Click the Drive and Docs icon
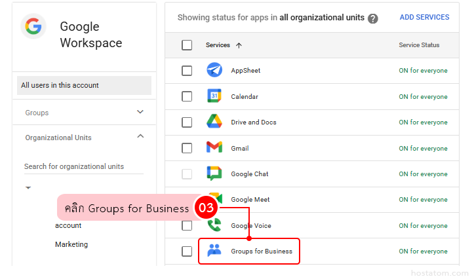Image resolution: width=472 pixels, height=279 pixels. (x=214, y=122)
